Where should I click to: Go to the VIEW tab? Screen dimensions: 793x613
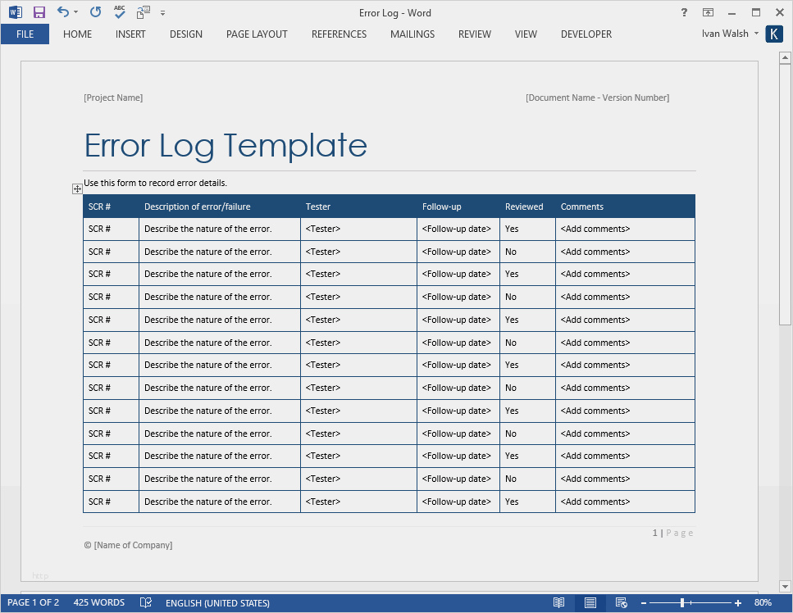[526, 34]
